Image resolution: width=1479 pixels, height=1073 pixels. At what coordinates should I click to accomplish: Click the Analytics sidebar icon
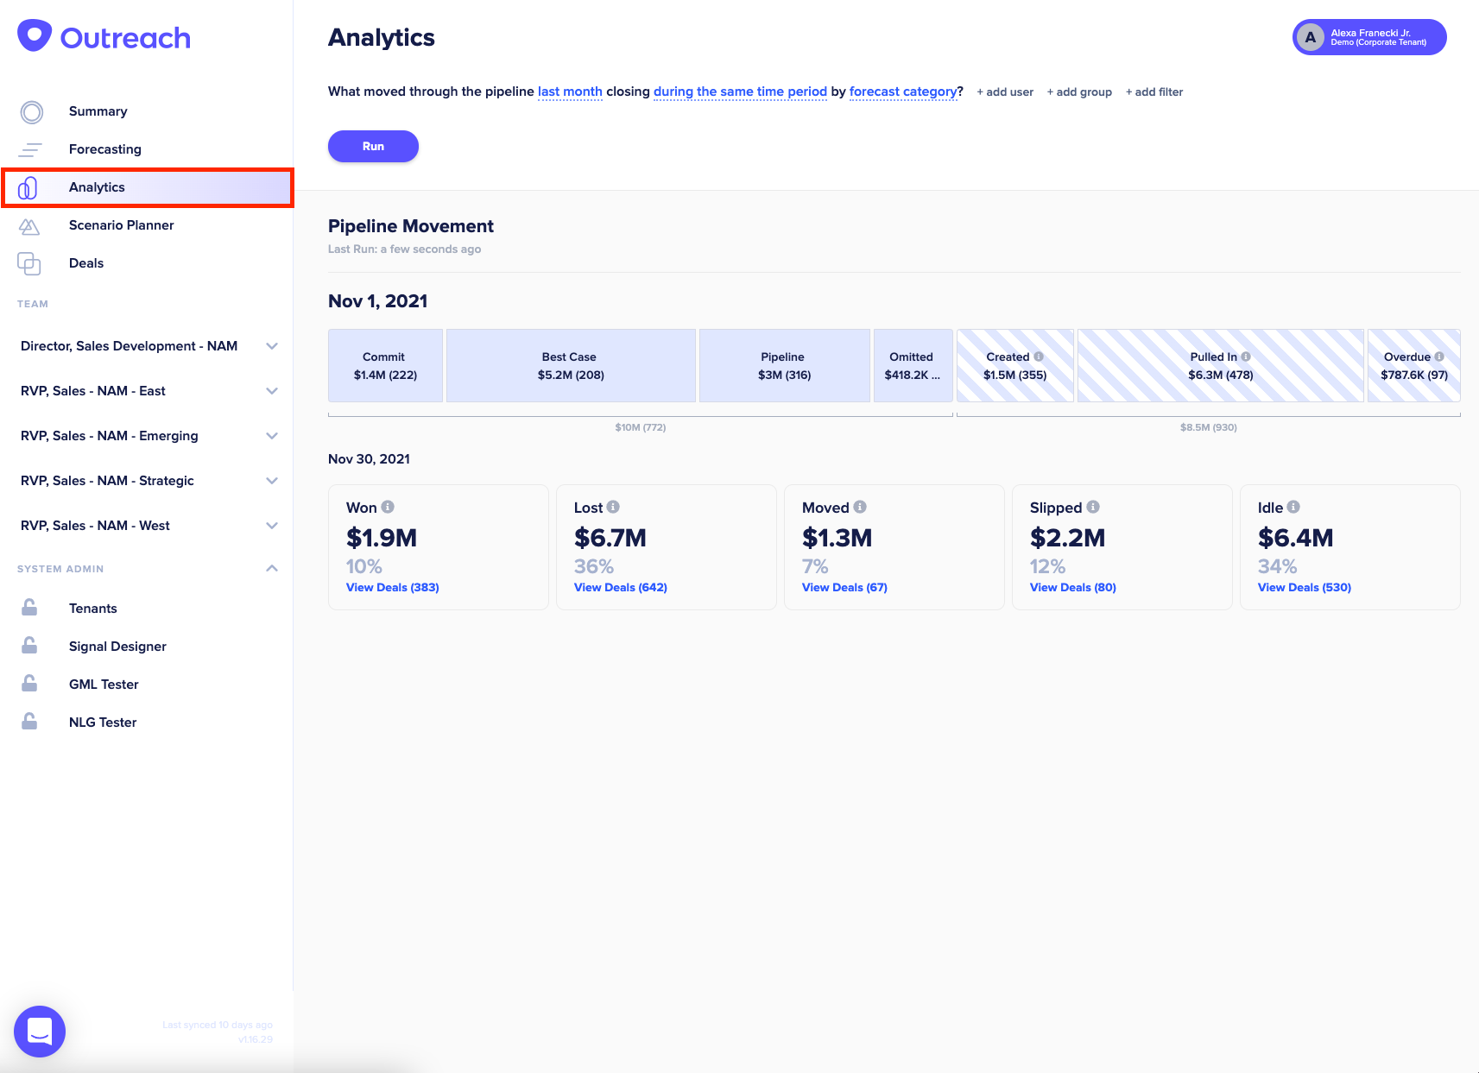point(28,187)
